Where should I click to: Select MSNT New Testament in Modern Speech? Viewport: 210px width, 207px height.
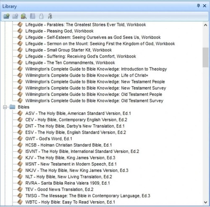71,164
